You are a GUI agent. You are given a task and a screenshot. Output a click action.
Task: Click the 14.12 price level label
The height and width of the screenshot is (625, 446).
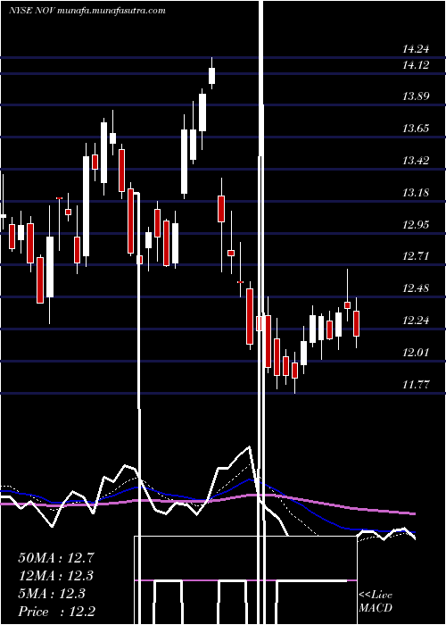click(416, 65)
